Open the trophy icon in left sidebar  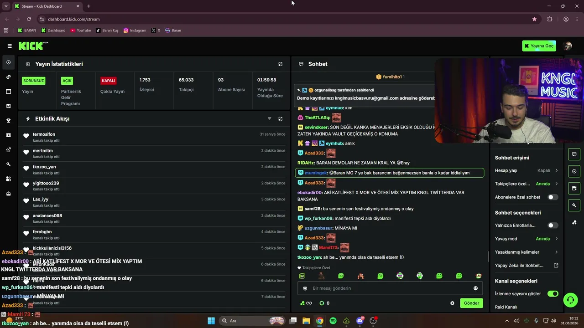[x=8, y=121]
